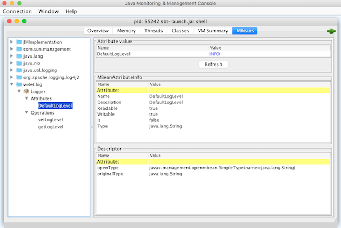Select the DefaultLogLevel attribute in tree
The height and width of the screenshot is (228, 341).
[55, 105]
